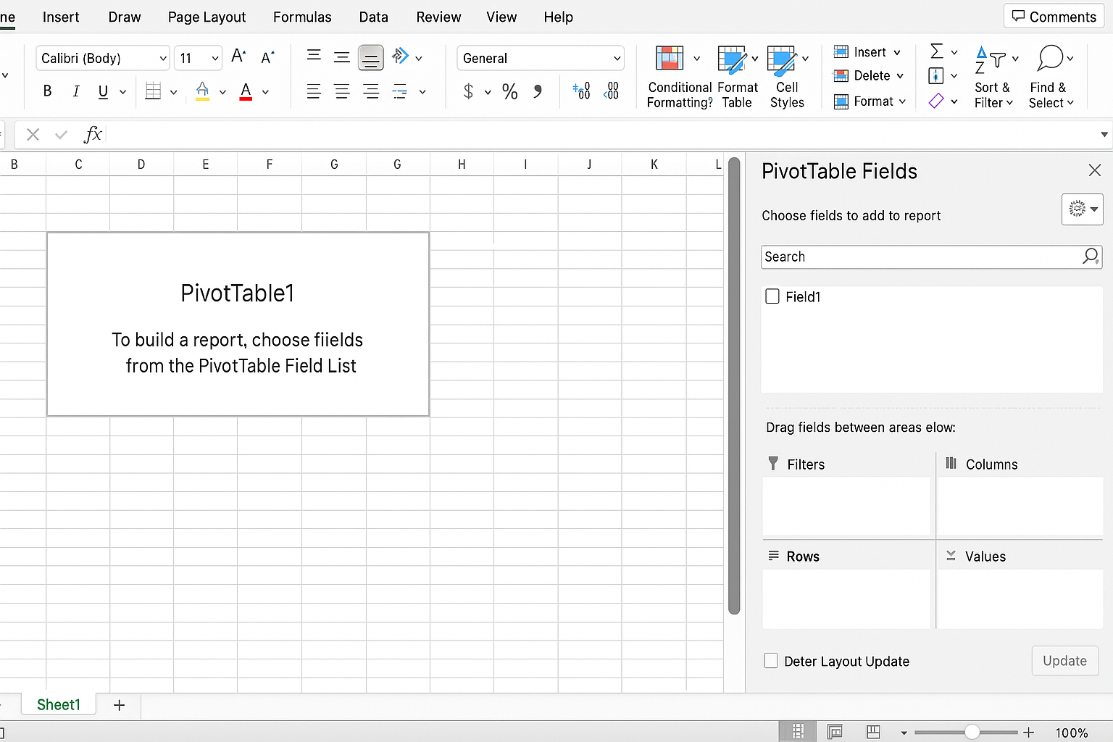Switch to Page Layout view icon
The width and height of the screenshot is (1113, 742).
click(x=835, y=732)
